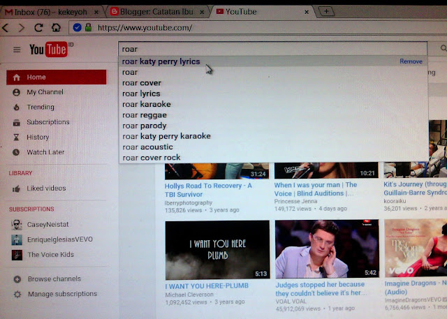Open the Trending page link
This screenshot has width=447, height=319.
[41, 107]
